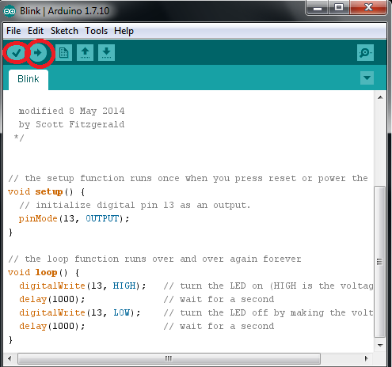The image size is (392, 367).
Task: Click comment 'initialize digital pin 13 as an output.'
Action: [x=143, y=206]
